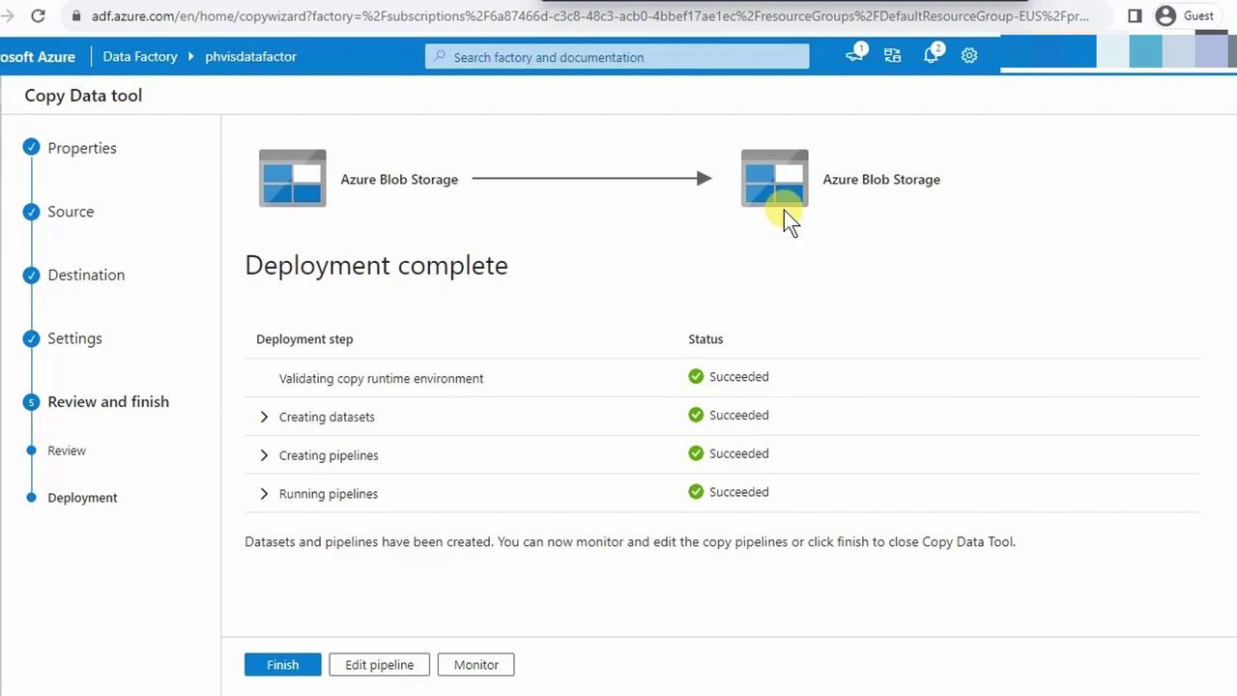Screen dimensions: 1237x696
Task: Reload the page with browser refresh icon
Action: point(38,15)
